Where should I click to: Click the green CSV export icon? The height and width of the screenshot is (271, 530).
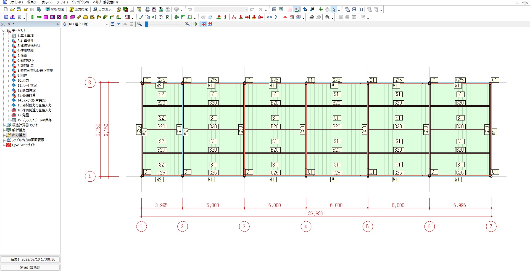pos(161,9)
